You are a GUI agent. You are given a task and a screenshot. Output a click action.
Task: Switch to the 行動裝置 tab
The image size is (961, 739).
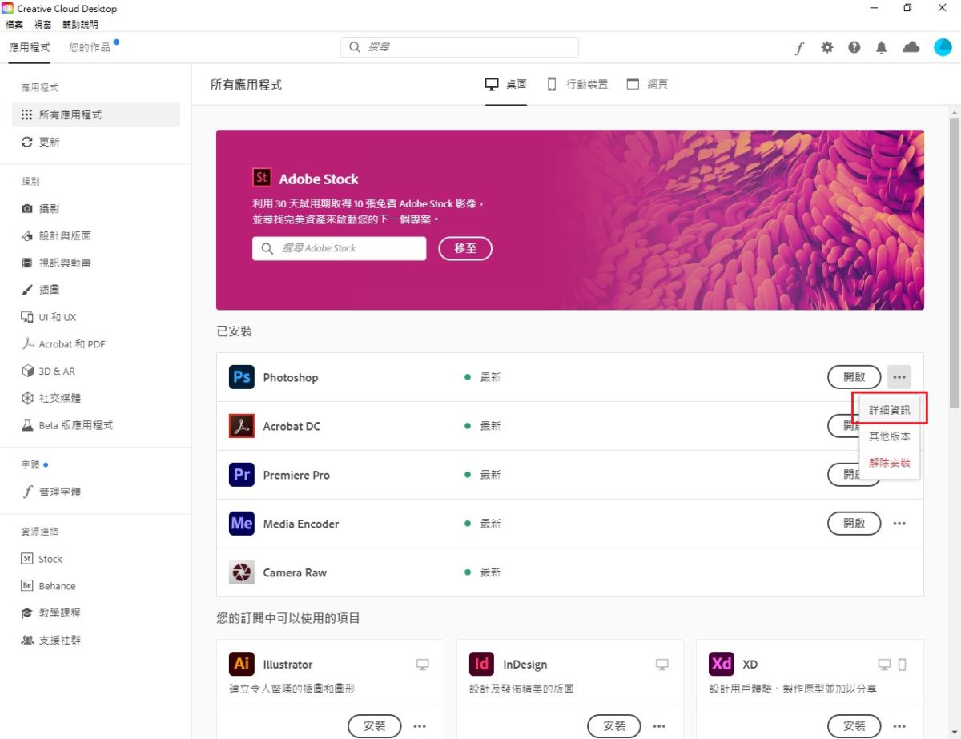point(577,84)
